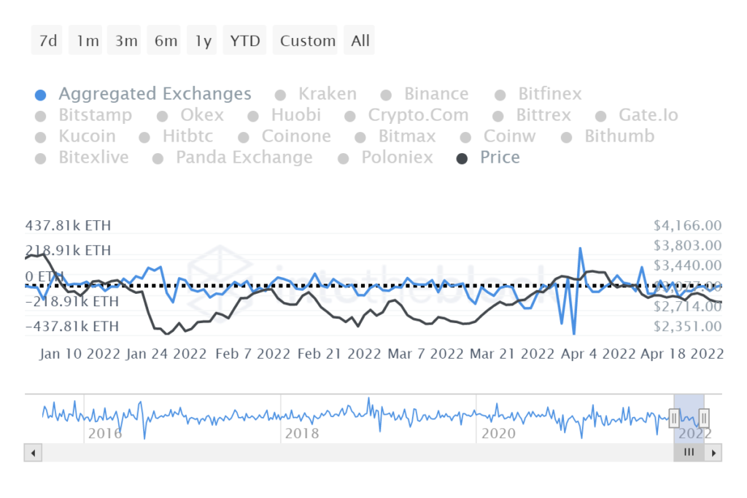Click the $2,351.00 price axis label
Viewport: 747px width, 498px height.
pyautogui.click(x=687, y=326)
